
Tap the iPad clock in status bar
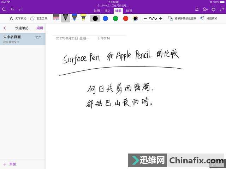pyautogui.click(x=113, y=2)
